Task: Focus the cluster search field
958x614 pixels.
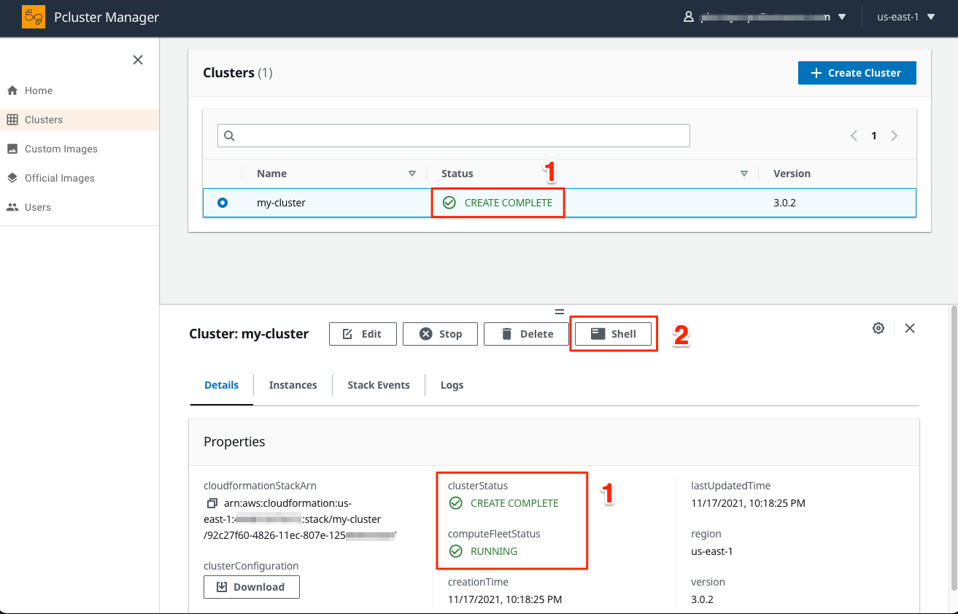Action: (x=453, y=136)
